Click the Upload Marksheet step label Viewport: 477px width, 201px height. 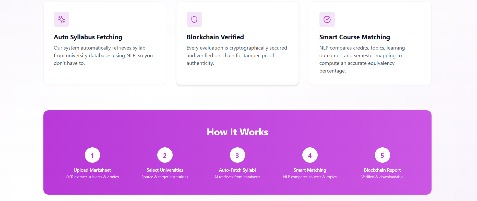tap(92, 170)
